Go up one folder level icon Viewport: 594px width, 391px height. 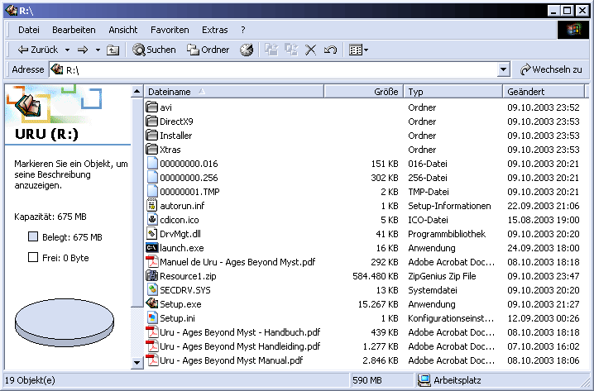[113, 50]
